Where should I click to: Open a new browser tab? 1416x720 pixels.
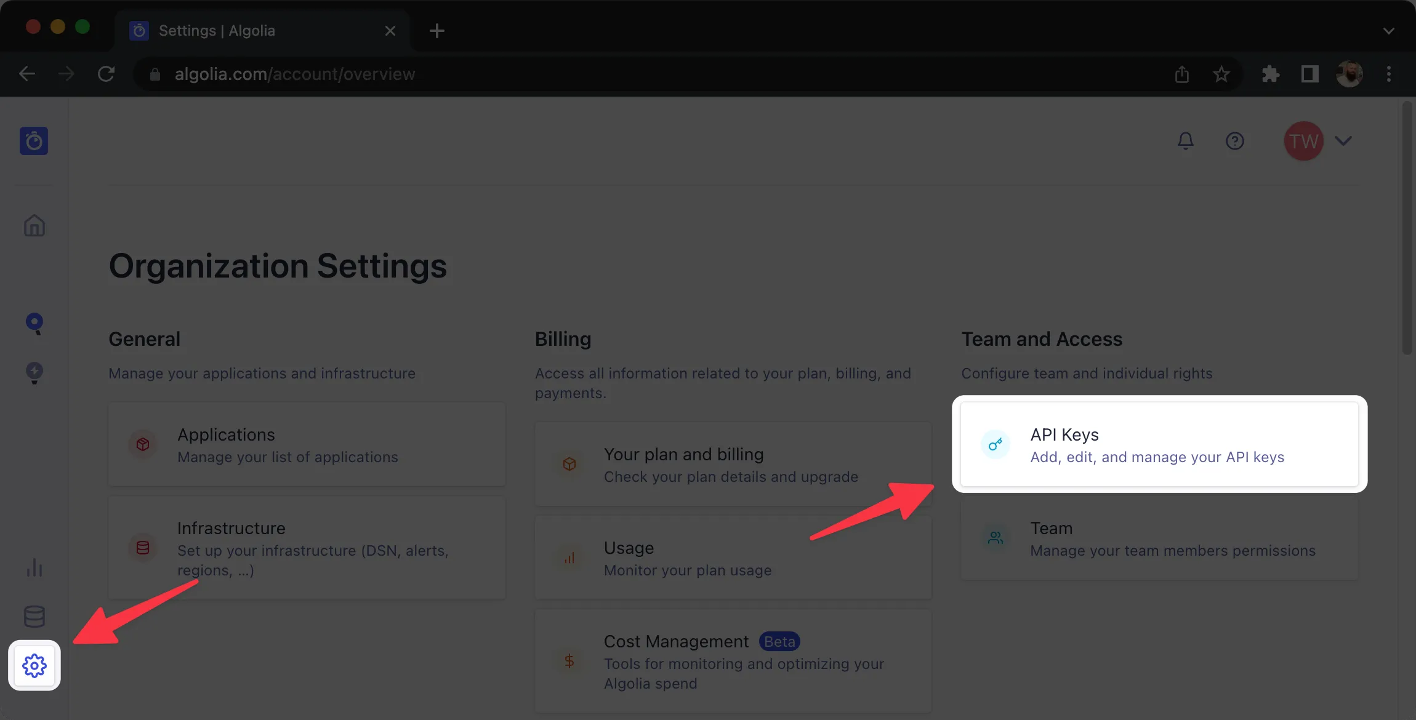click(x=437, y=31)
